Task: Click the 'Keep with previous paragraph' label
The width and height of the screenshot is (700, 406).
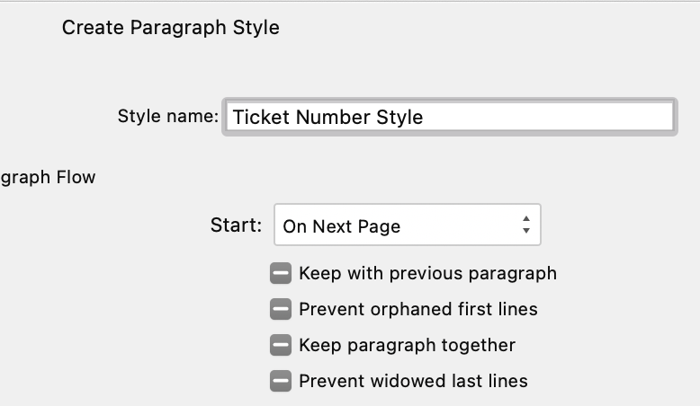Action: click(427, 273)
